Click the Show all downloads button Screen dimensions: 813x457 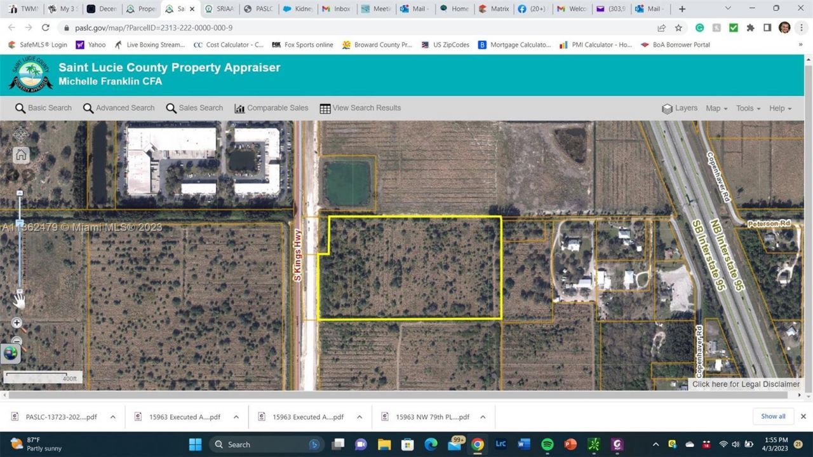773,416
